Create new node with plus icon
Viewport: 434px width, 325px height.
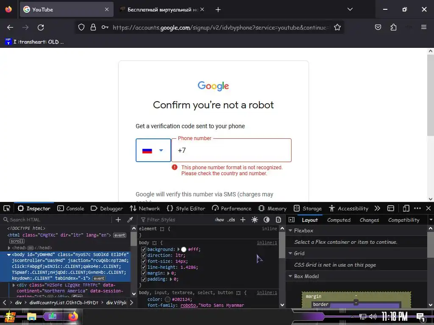tap(118, 220)
